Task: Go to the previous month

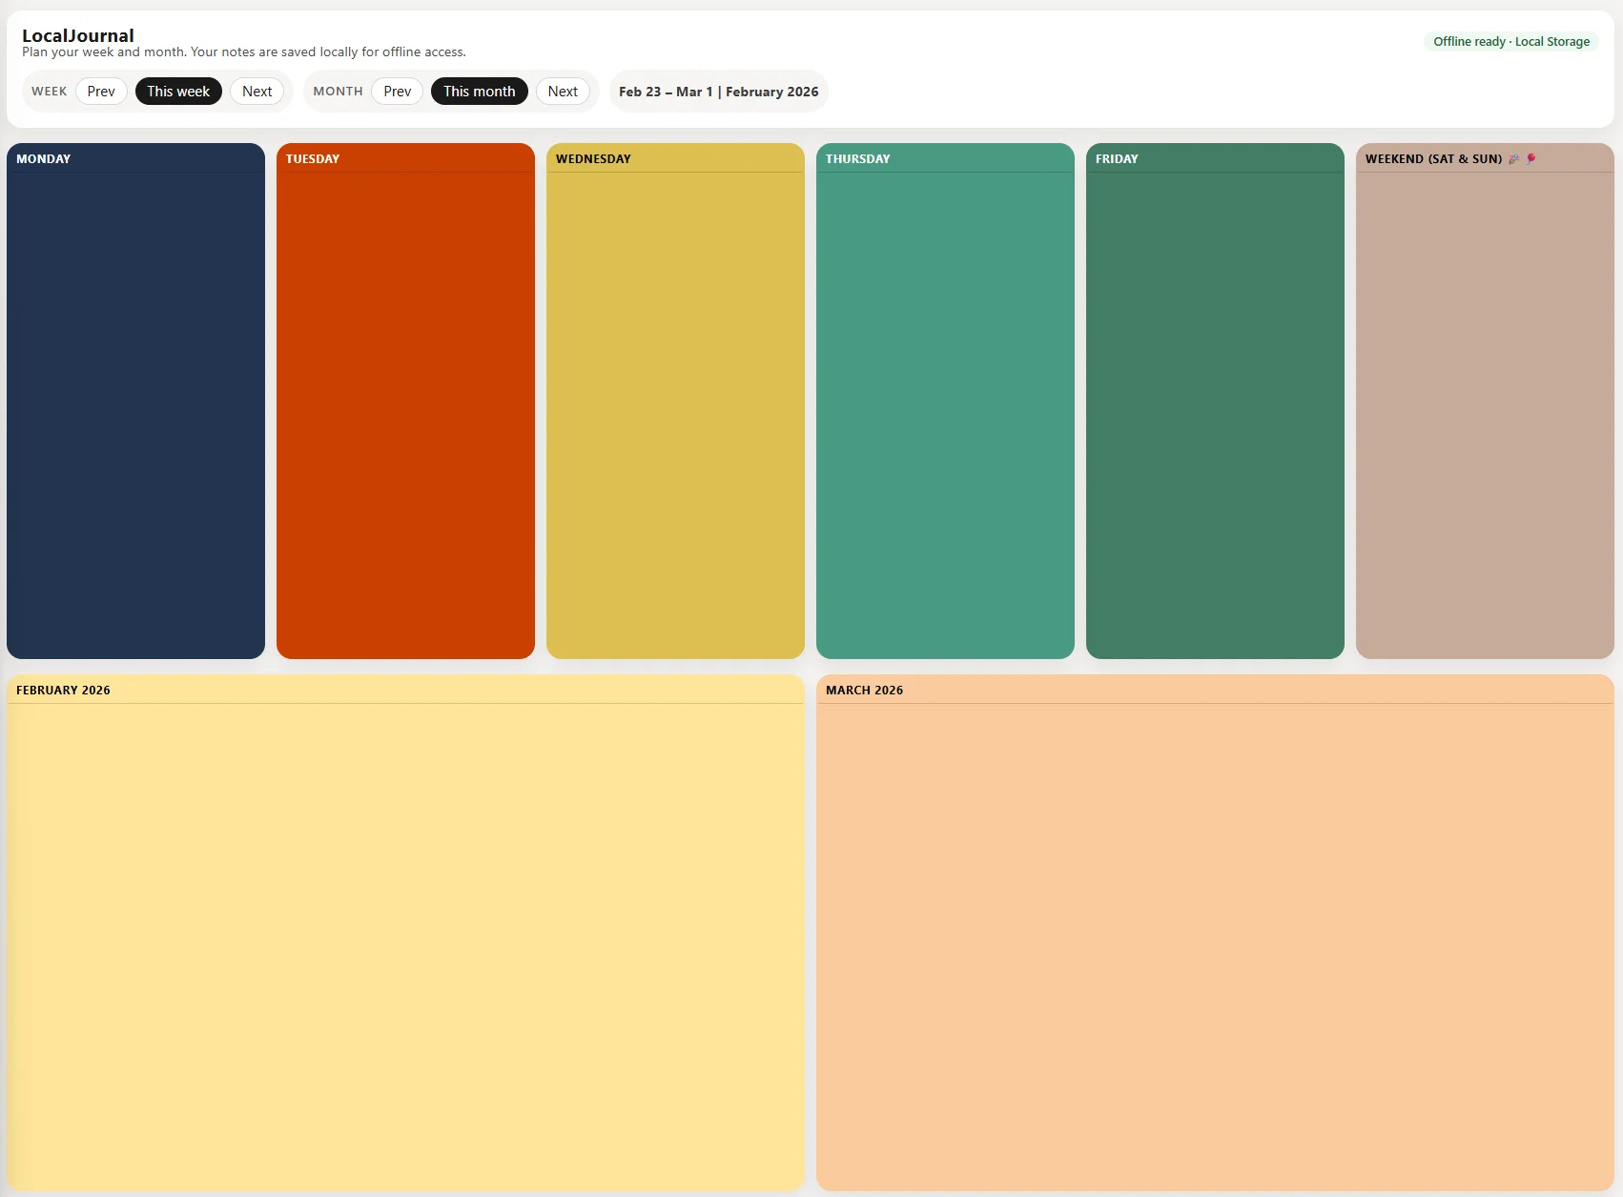Action: (397, 92)
